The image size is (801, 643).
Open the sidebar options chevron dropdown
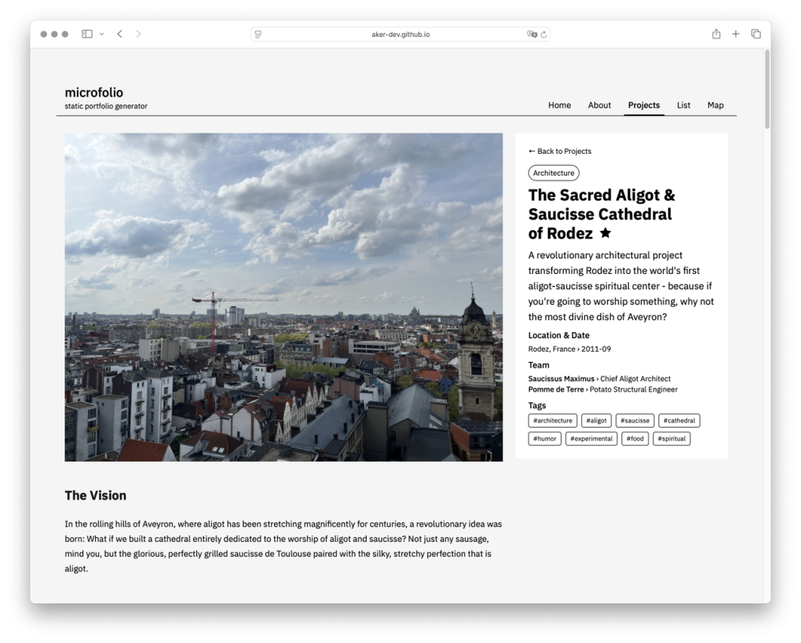[x=101, y=34]
